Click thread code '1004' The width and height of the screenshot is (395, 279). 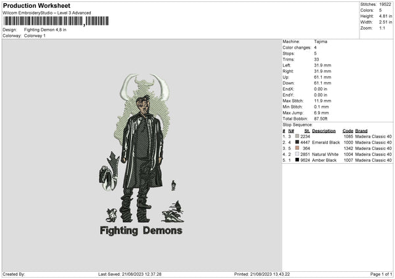point(348,155)
